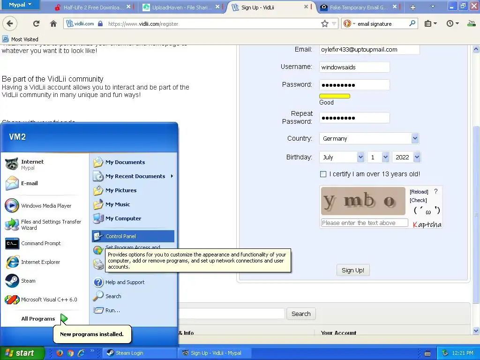Click the padlock site security icon

click(x=100, y=23)
